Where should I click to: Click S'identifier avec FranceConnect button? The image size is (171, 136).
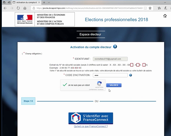pyautogui.click(x=91, y=118)
